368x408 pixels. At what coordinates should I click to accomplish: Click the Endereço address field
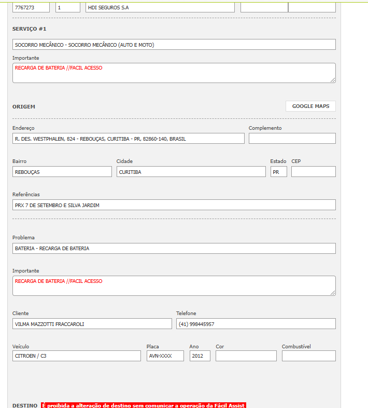[128, 139]
